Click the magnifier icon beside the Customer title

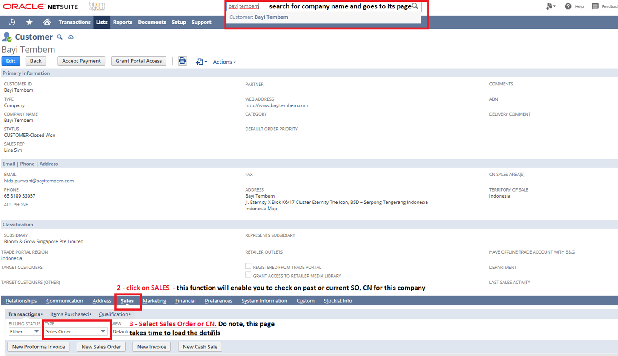tap(60, 37)
